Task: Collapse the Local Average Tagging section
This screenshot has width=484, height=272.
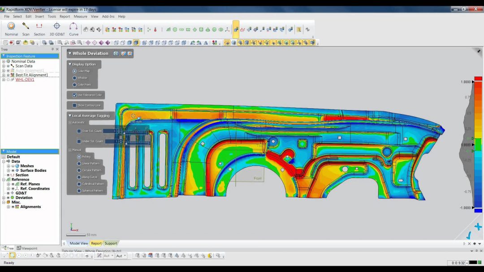Action: click(x=70, y=115)
